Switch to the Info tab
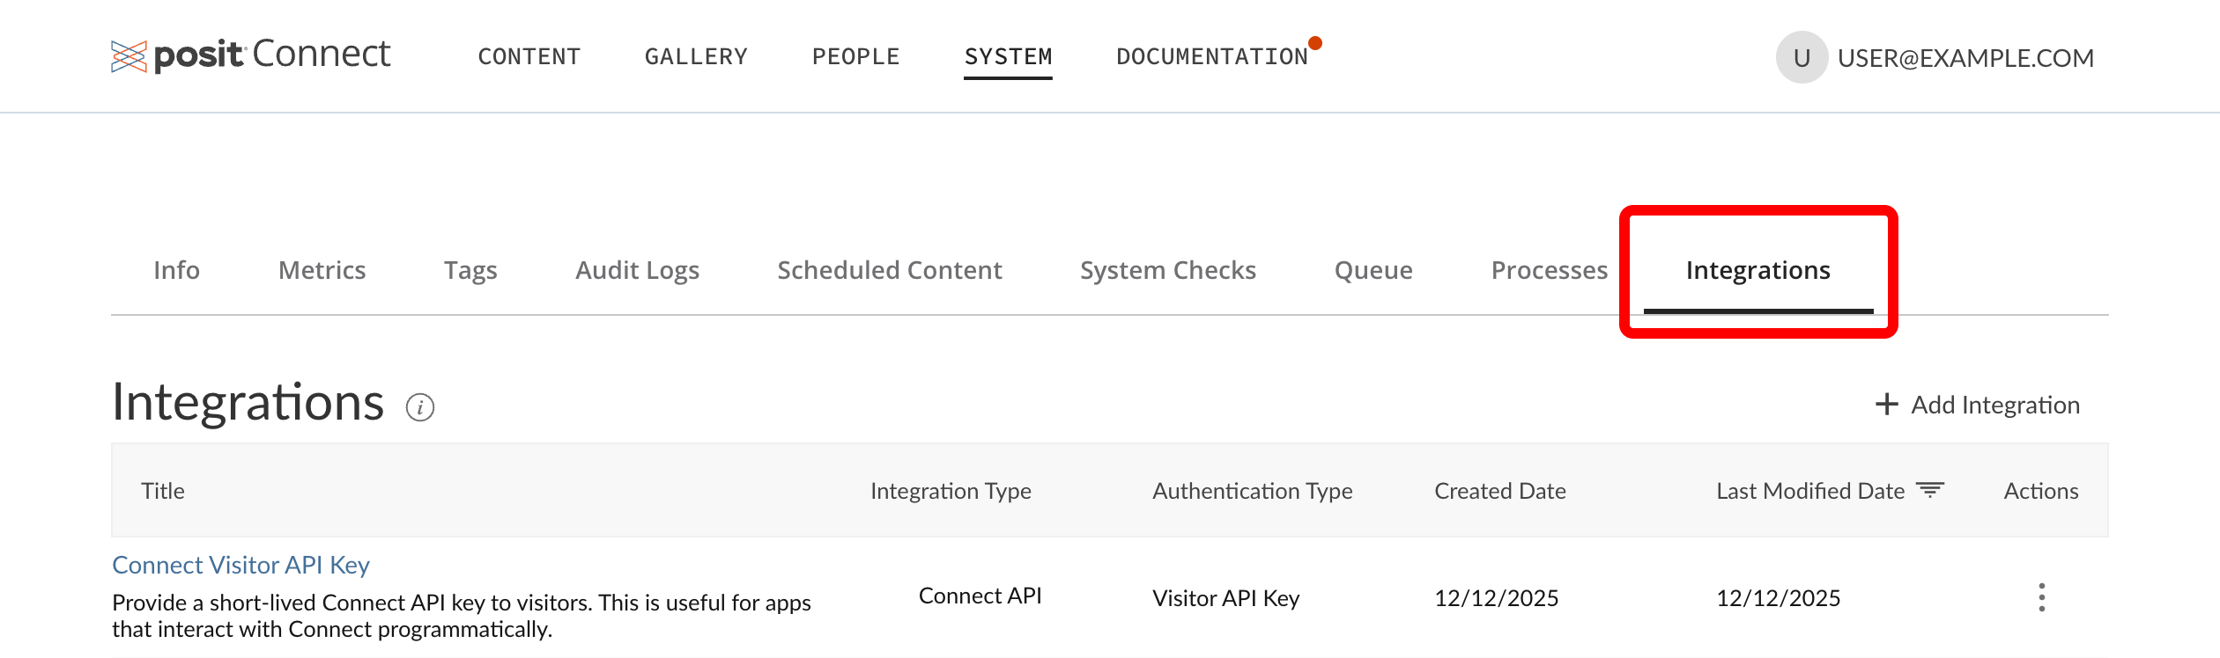Screen dimensions: 2220x658 pyautogui.click(x=176, y=270)
